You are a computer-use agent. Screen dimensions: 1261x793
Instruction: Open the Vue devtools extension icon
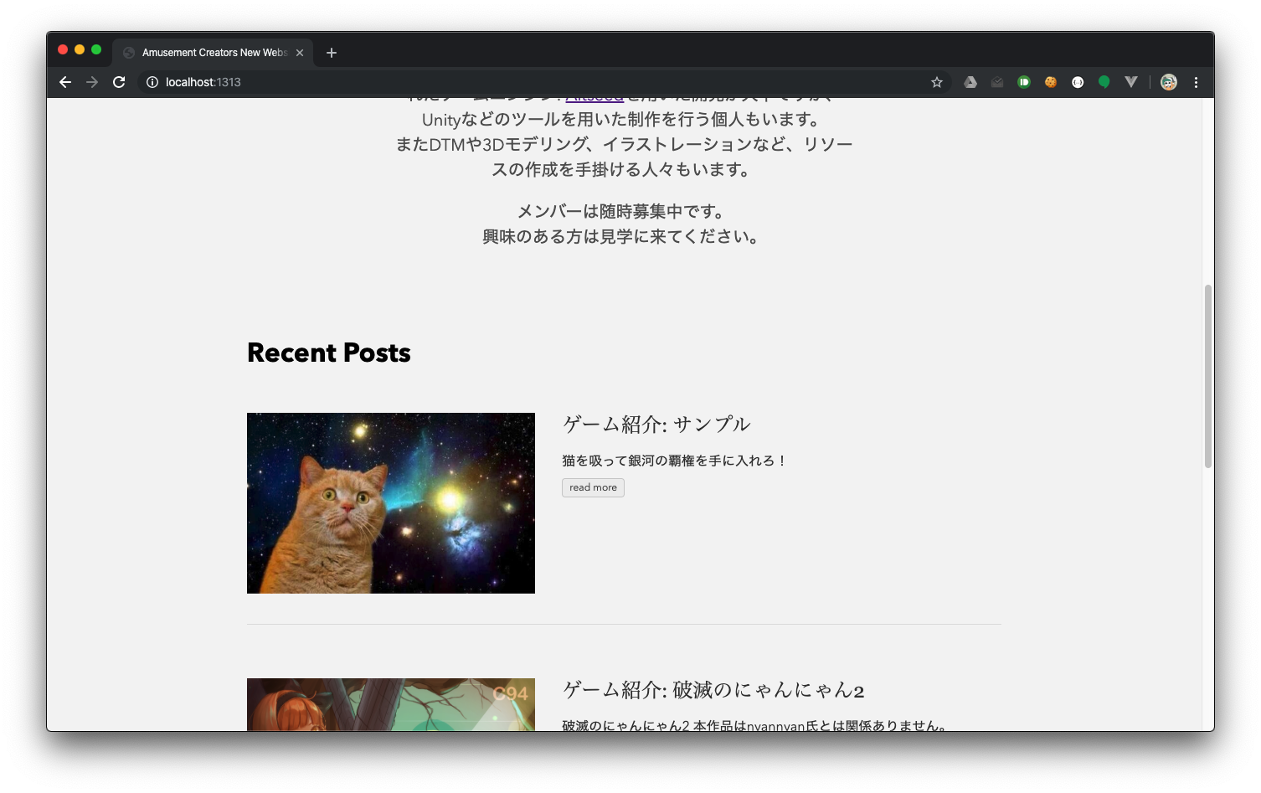pyautogui.click(x=1131, y=82)
